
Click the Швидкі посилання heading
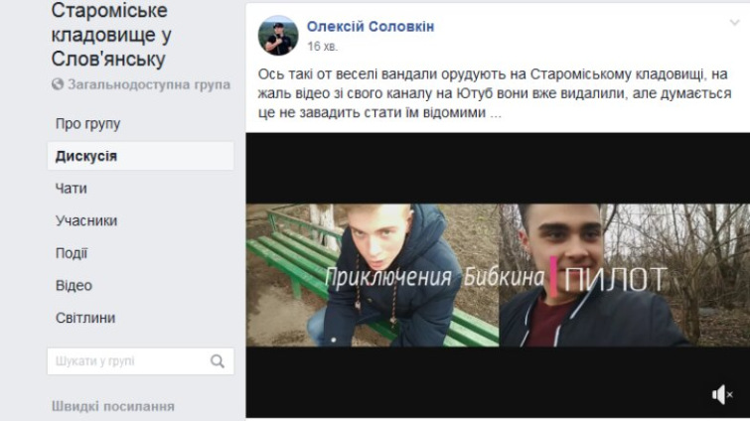pos(113,407)
